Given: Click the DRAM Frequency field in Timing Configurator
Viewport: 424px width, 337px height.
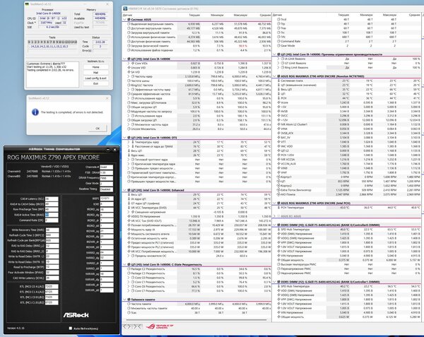Looking at the screenshot, I should pyautogui.click(x=106, y=178).
